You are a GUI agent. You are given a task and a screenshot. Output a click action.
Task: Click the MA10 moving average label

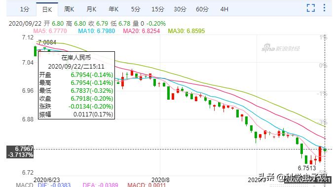pyautogui.click(x=97, y=31)
